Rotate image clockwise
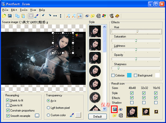The width and height of the screenshot is (166, 123). [50, 16]
